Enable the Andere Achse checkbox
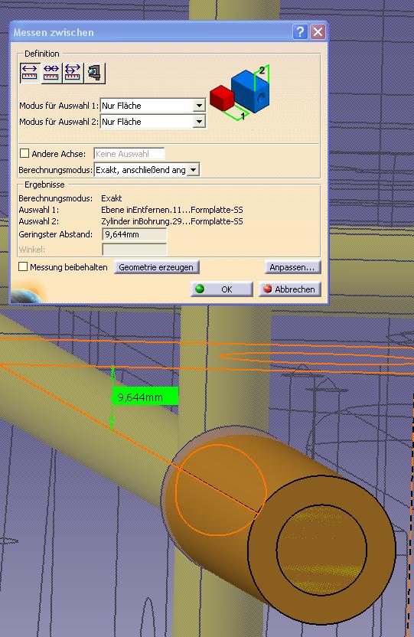The height and width of the screenshot is (637, 414). click(24, 154)
